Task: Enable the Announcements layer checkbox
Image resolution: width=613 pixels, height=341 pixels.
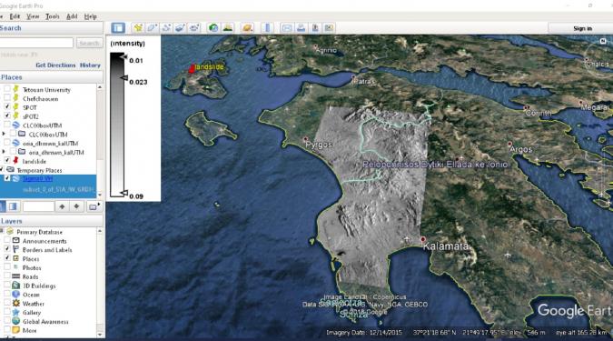Action: pyautogui.click(x=7, y=240)
